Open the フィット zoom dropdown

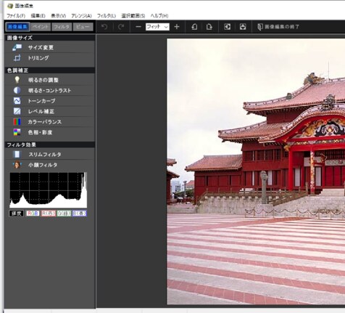pos(157,27)
